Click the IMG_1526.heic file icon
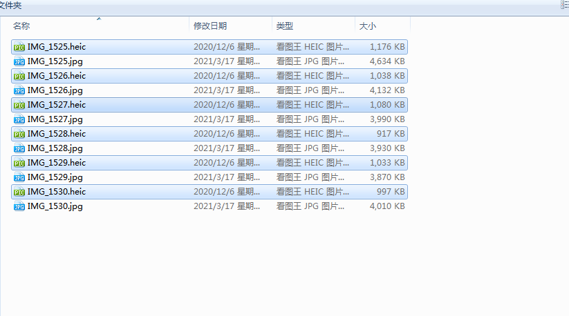Viewport: 569px width, 316px height. click(19, 76)
